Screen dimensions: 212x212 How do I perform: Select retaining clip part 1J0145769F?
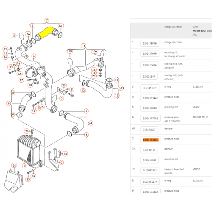coord(150,160)
